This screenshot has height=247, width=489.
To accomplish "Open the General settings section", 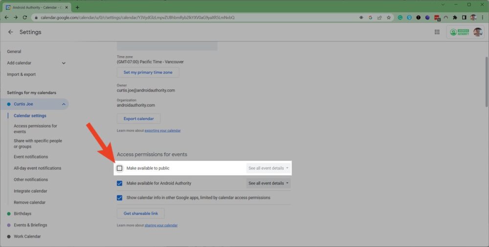I will point(14,51).
